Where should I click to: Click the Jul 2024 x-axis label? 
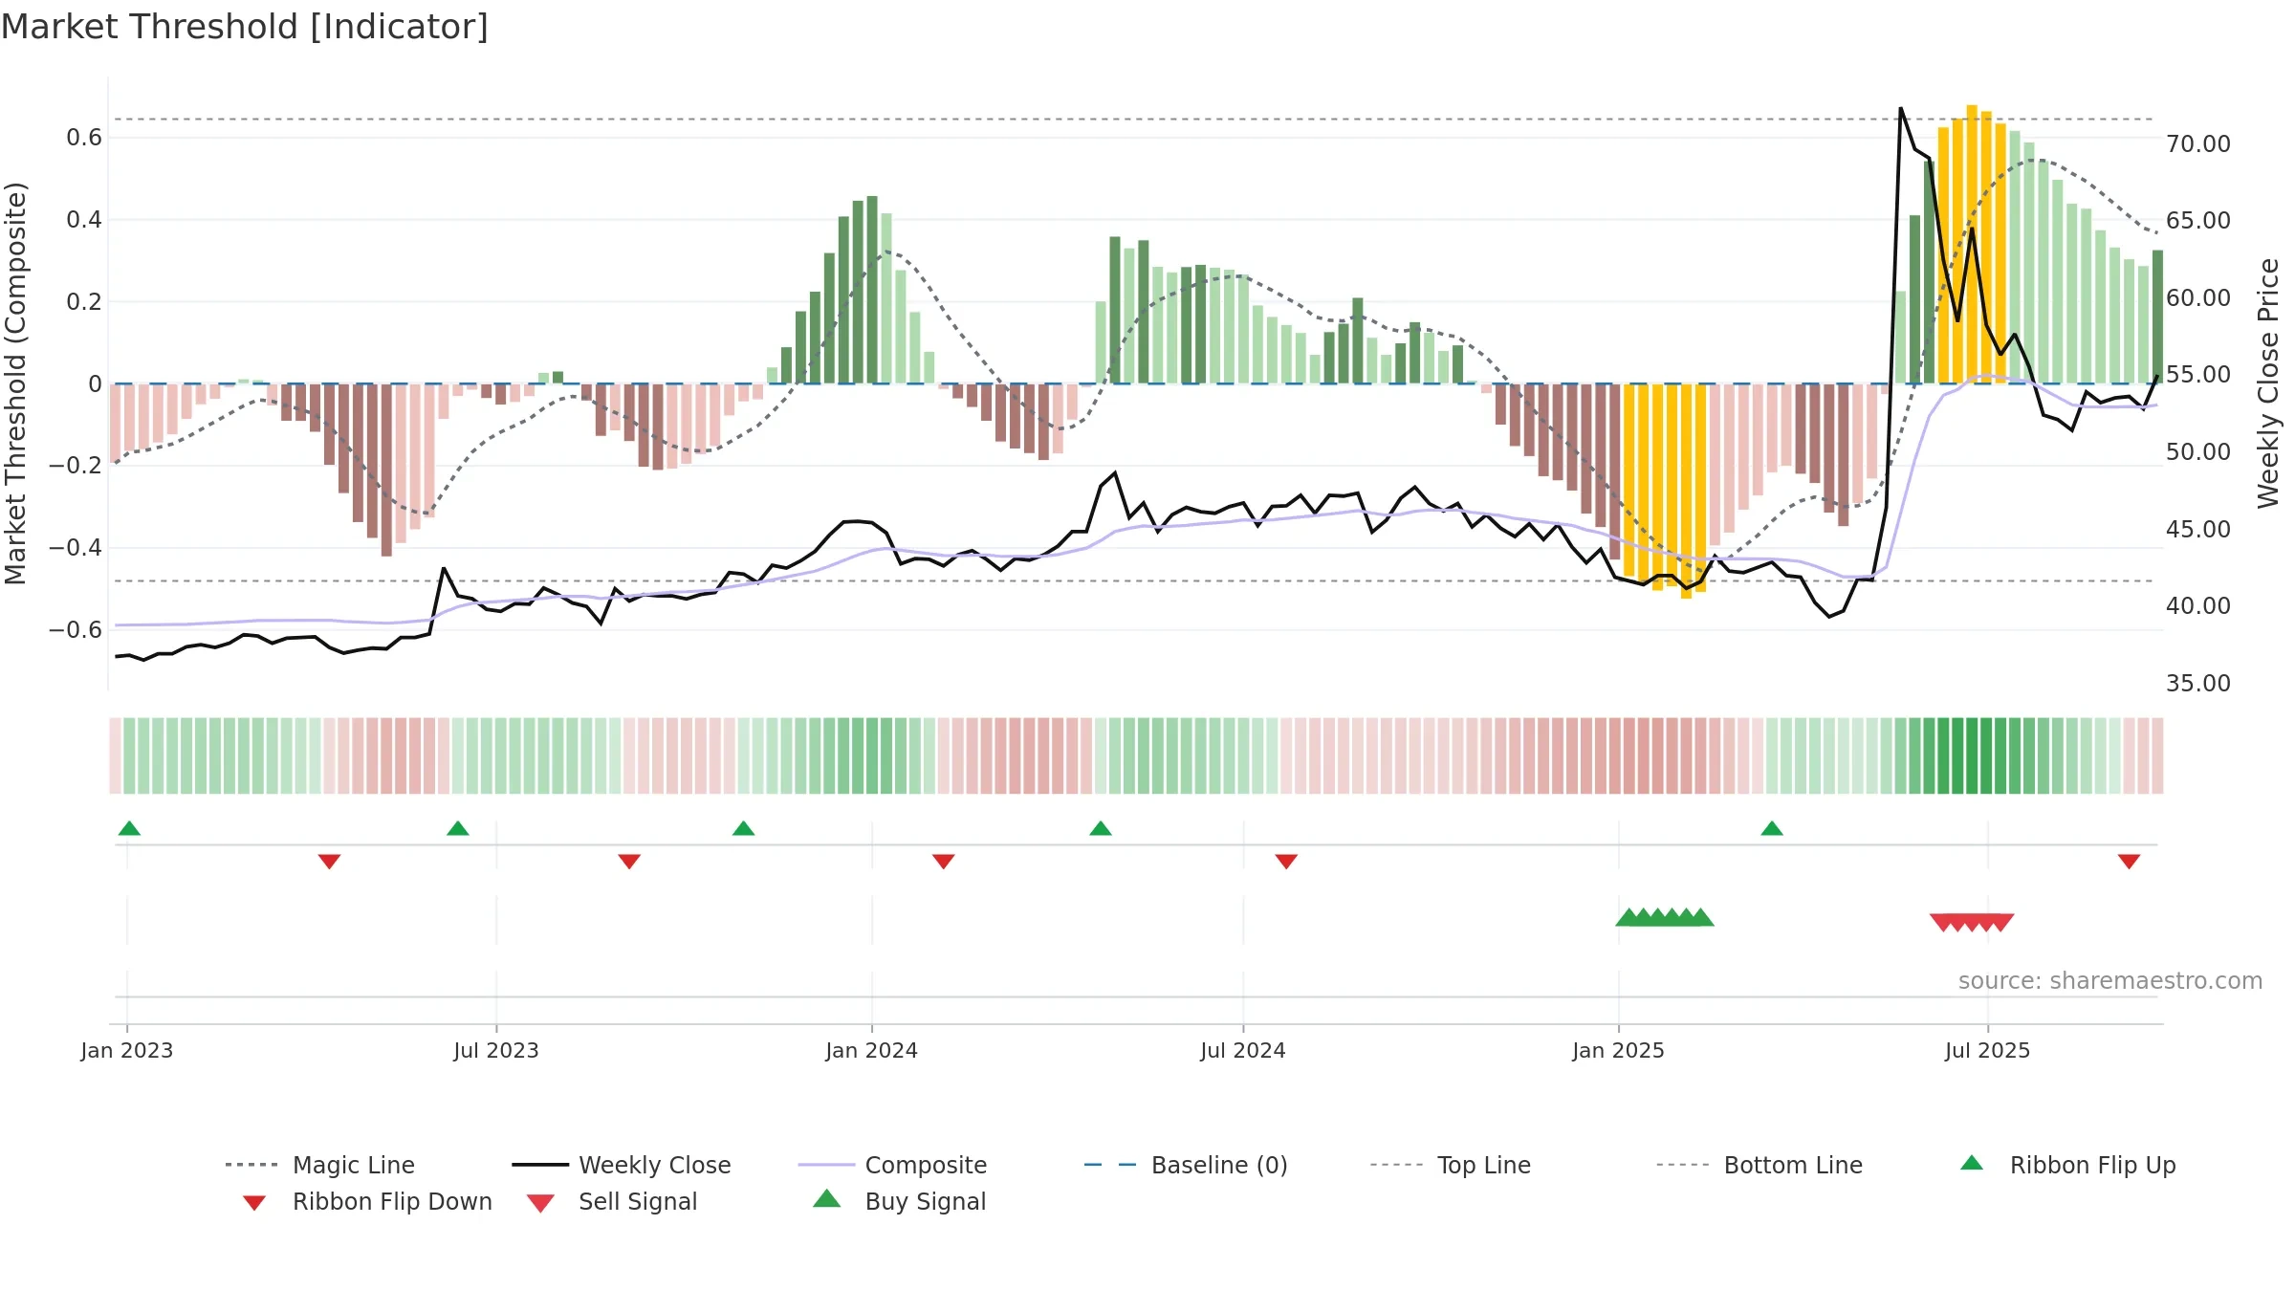click(1243, 1051)
